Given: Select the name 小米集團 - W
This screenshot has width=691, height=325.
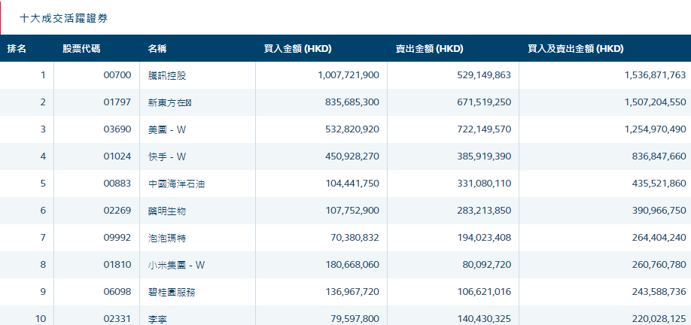Looking at the screenshot, I should tap(177, 265).
